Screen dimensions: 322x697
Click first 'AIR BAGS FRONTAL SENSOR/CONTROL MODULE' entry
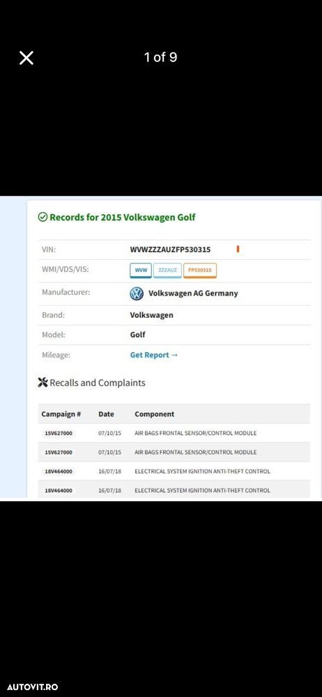pos(196,433)
